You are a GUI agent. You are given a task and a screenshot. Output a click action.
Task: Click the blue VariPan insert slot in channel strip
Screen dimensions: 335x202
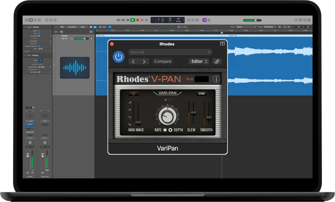30,124
